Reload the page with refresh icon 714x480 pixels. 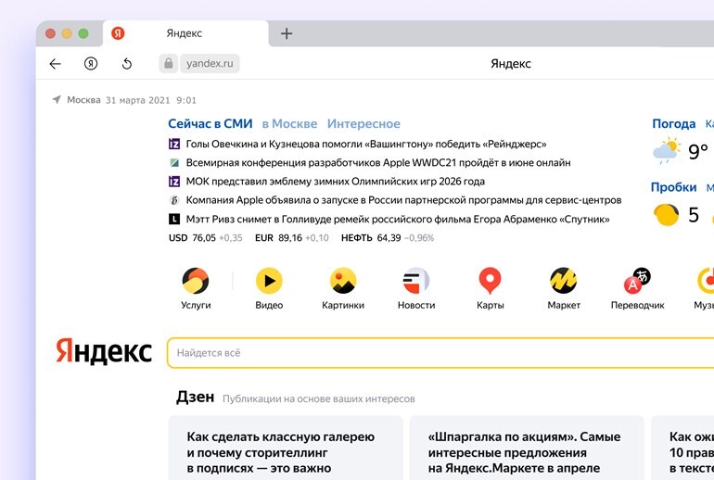tap(127, 64)
